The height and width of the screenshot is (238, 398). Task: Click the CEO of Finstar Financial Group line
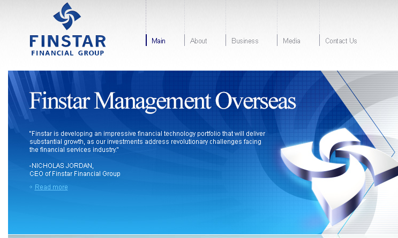[x=75, y=174]
